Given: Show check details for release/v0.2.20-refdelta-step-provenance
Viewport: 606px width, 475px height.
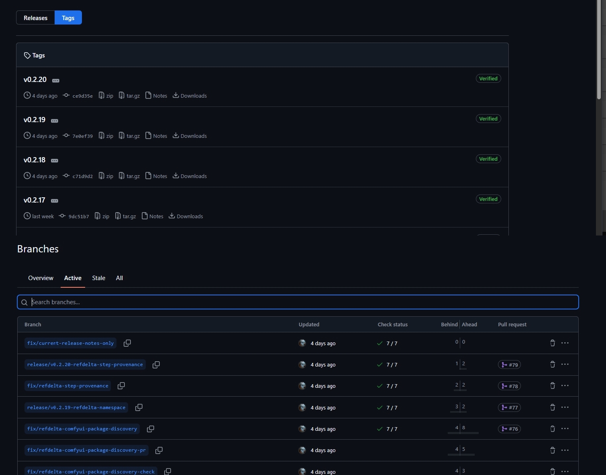Looking at the screenshot, I should pos(387,365).
